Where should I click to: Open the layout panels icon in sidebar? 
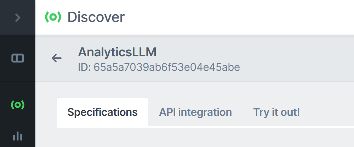pos(18,58)
